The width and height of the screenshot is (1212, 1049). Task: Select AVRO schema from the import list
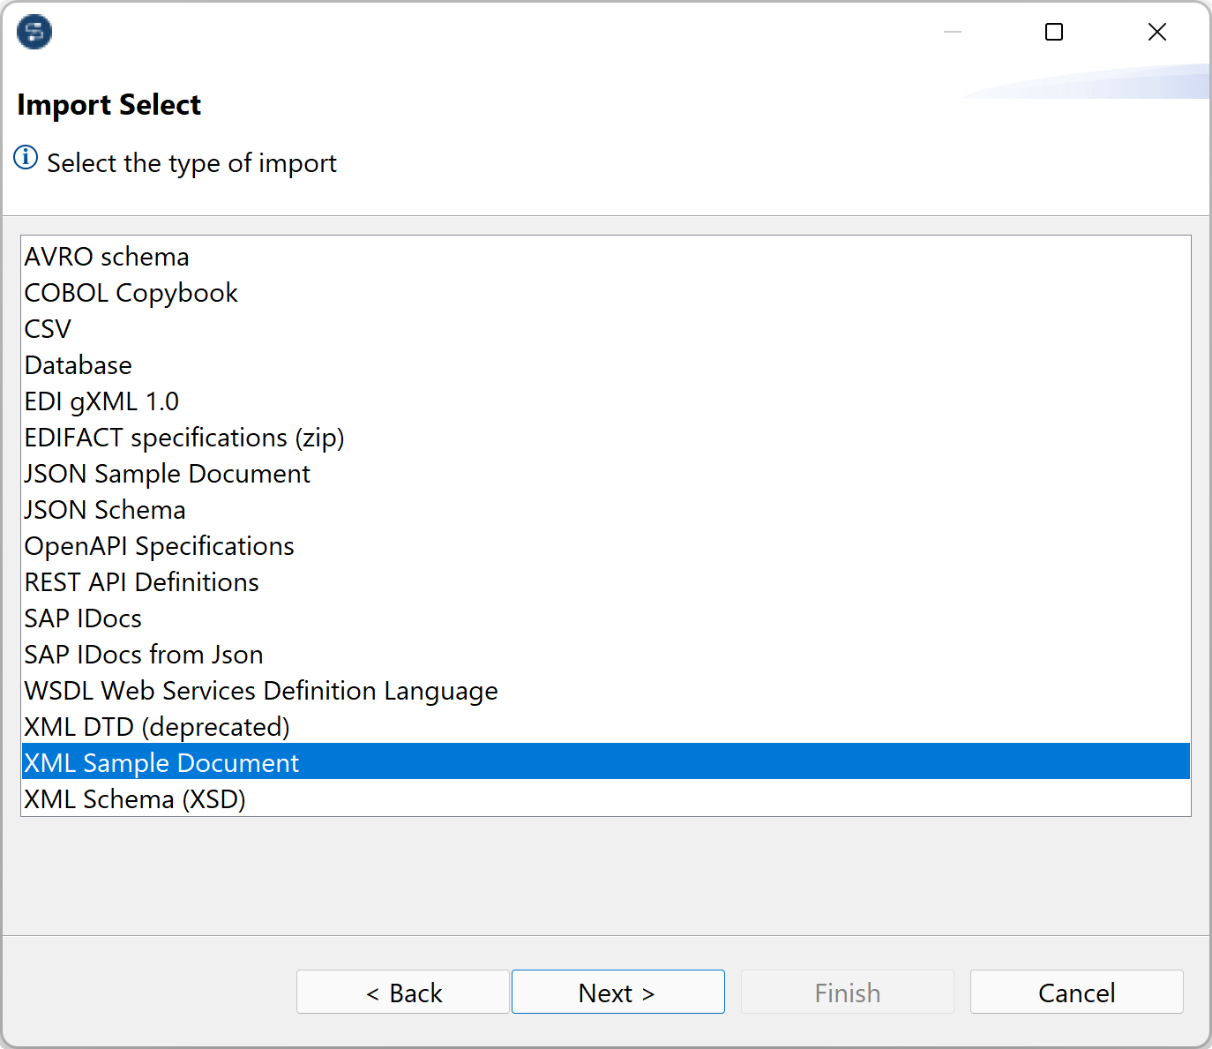click(106, 257)
